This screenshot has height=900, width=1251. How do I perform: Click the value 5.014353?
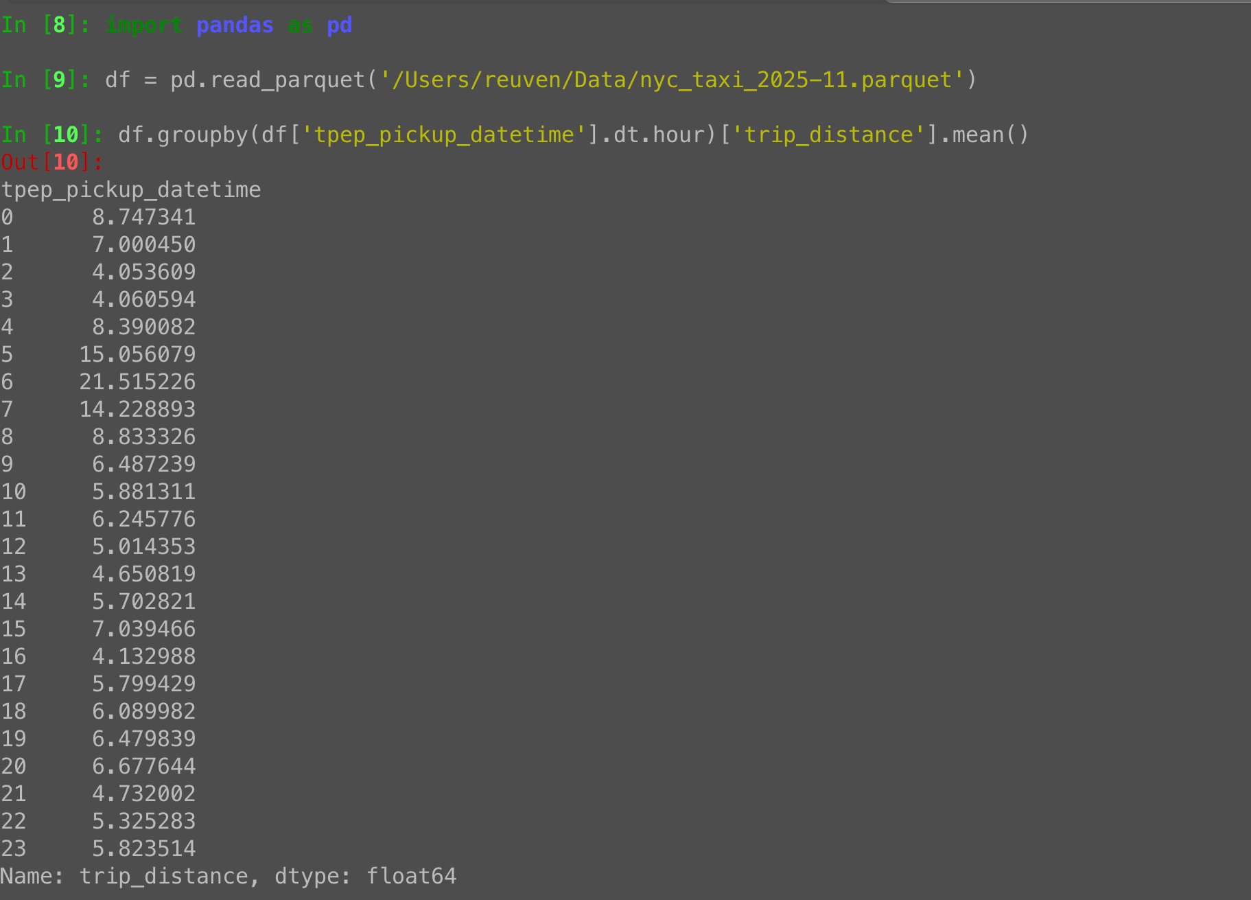(x=144, y=547)
